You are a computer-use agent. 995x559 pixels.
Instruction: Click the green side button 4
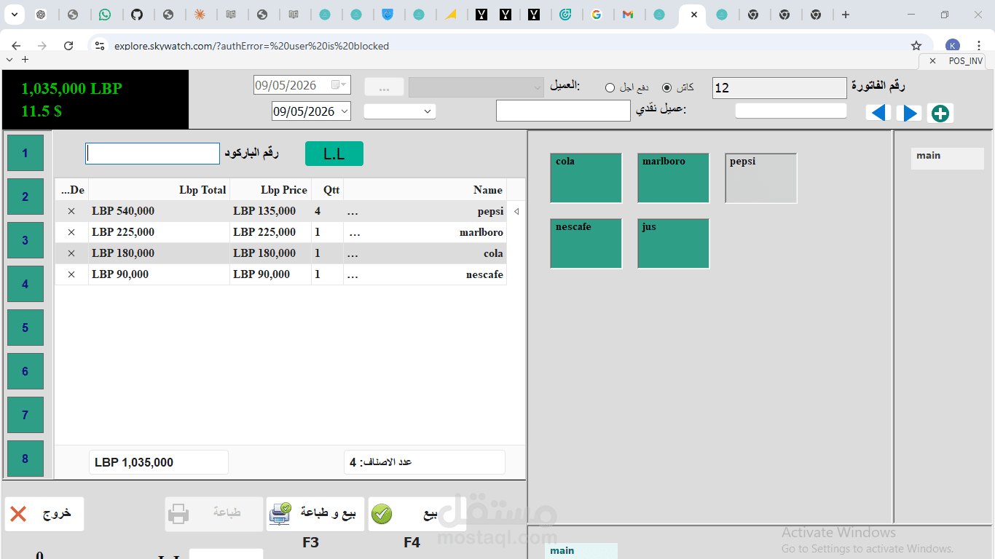point(25,284)
